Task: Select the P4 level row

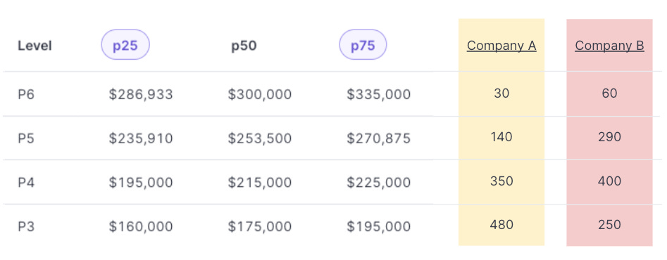Action: pyautogui.click(x=332, y=182)
